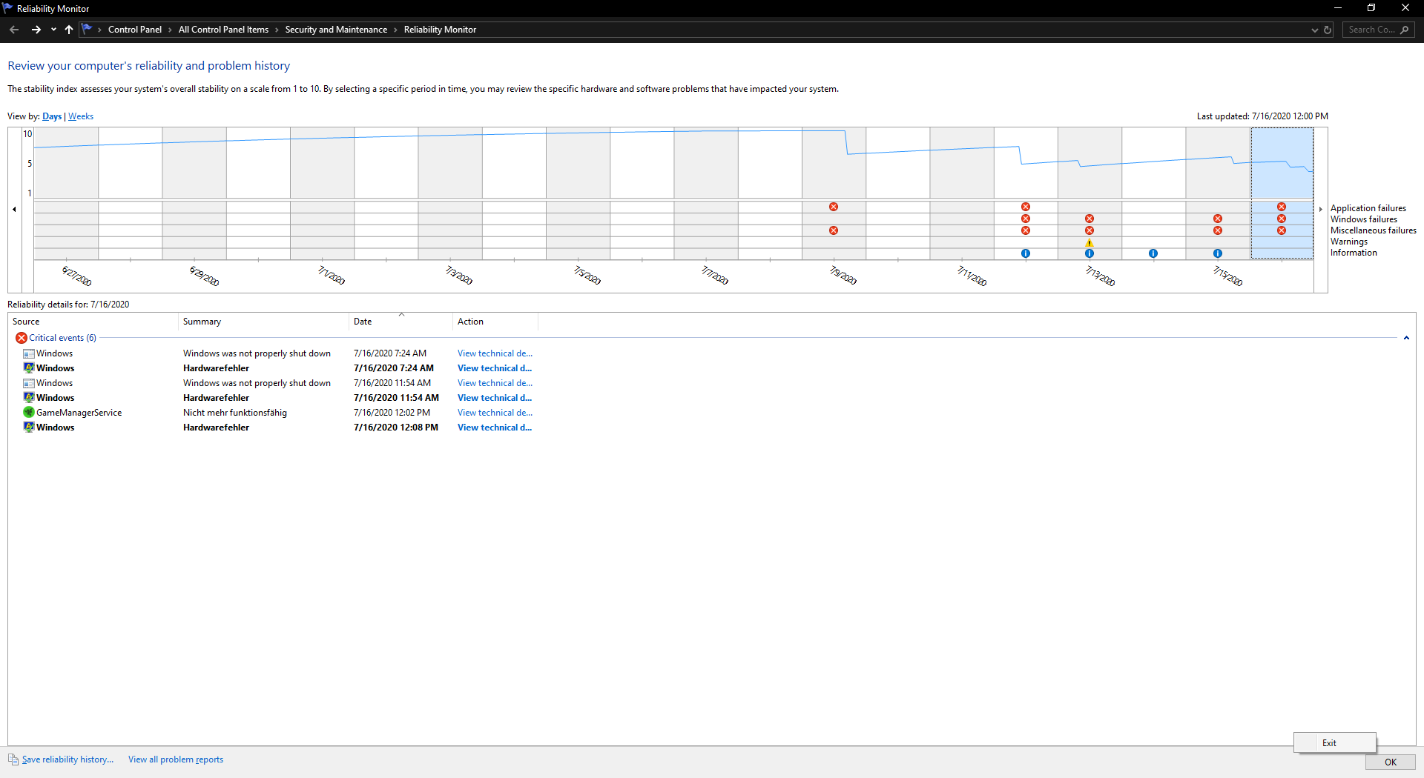Click Save reliability history link
This screenshot has width=1424, height=778.
[x=67, y=759]
